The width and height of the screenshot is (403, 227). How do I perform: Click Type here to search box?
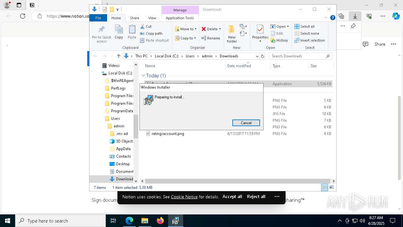pyautogui.click(x=60, y=221)
